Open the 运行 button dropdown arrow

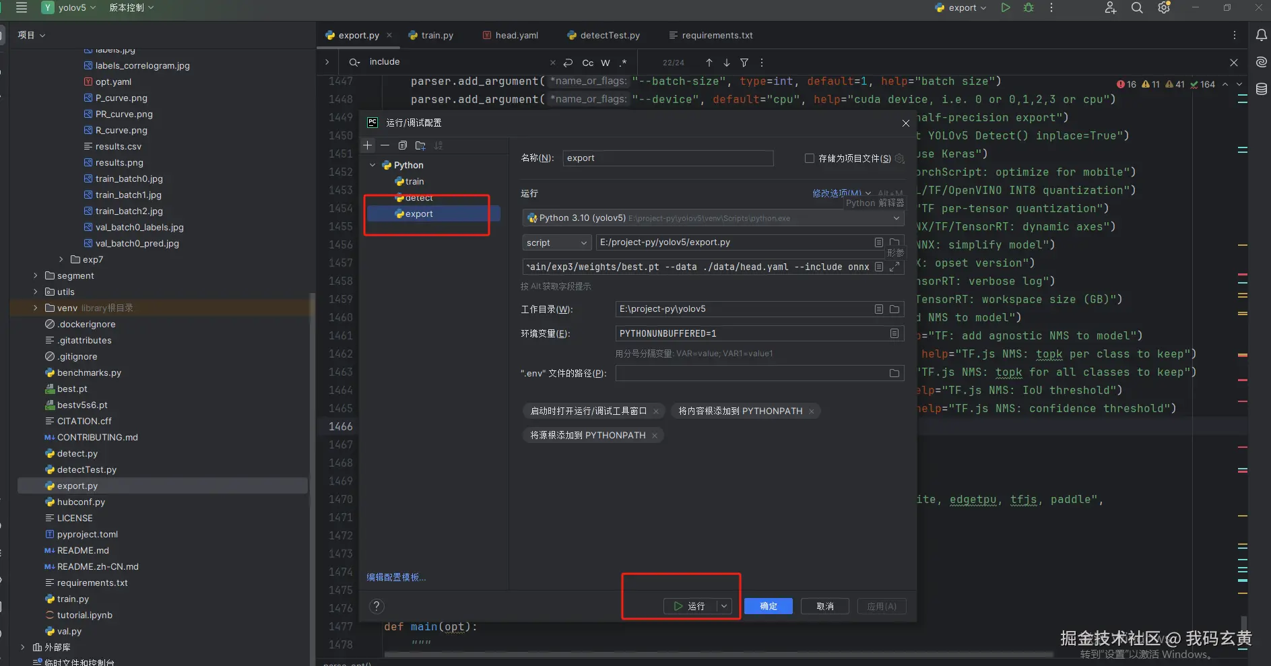click(724, 606)
